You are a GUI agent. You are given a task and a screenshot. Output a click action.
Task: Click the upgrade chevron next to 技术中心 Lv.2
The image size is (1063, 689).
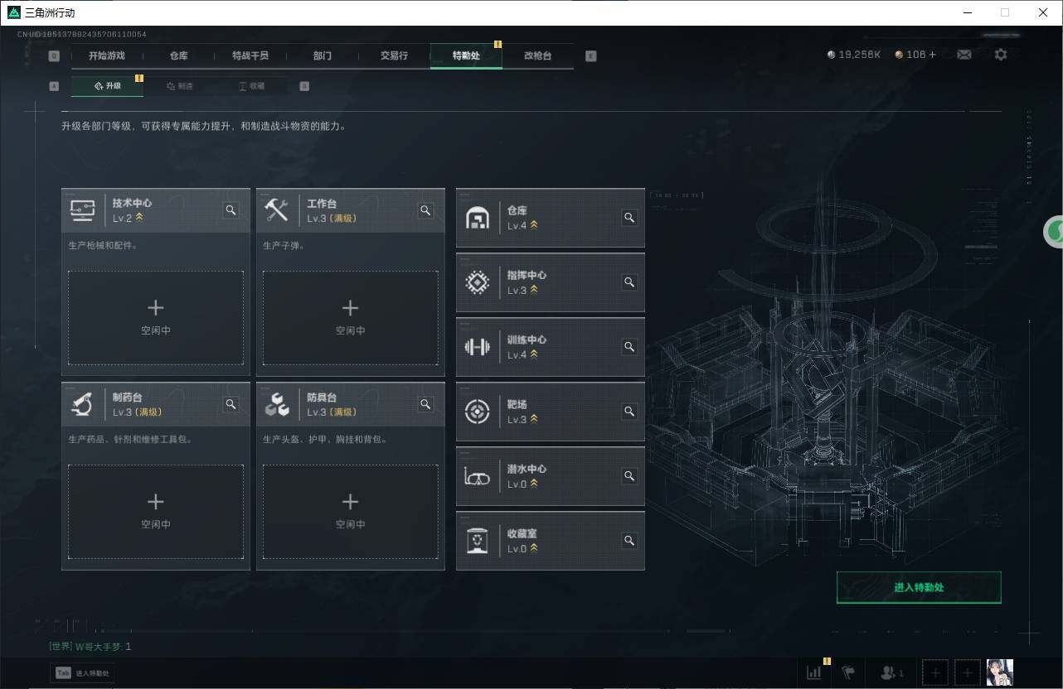(139, 218)
